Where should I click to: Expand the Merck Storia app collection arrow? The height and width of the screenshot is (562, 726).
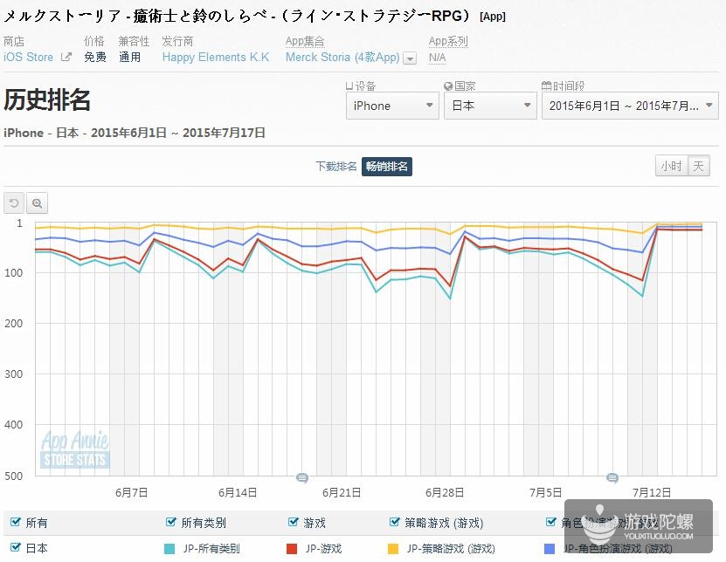tap(410, 58)
